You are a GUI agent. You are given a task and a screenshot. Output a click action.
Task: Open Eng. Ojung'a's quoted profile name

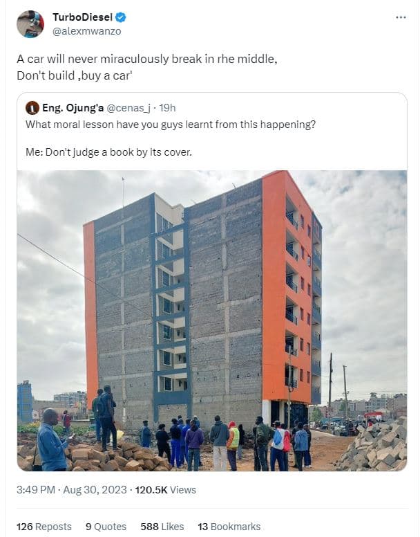(x=73, y=108)
